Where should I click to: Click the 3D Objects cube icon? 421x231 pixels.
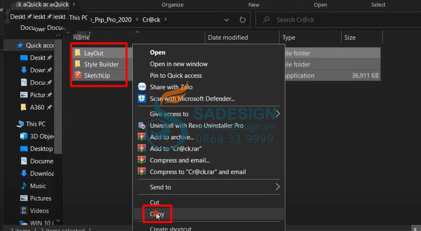click(24, 136)
